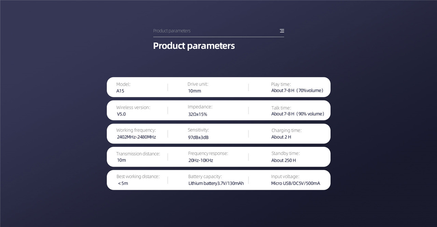Click the Talk time 90% volume entry
This screenshot has width=437, height=227.
tap(298, 111)
